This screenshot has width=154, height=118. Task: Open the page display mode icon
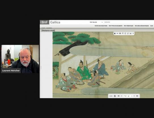(x=115, y=96)
